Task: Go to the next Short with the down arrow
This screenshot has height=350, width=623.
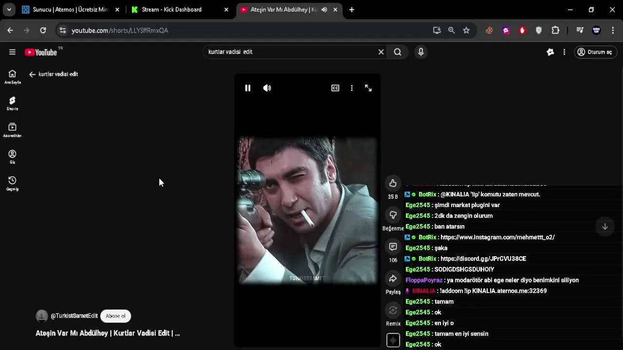Action: tap(605, 227)
